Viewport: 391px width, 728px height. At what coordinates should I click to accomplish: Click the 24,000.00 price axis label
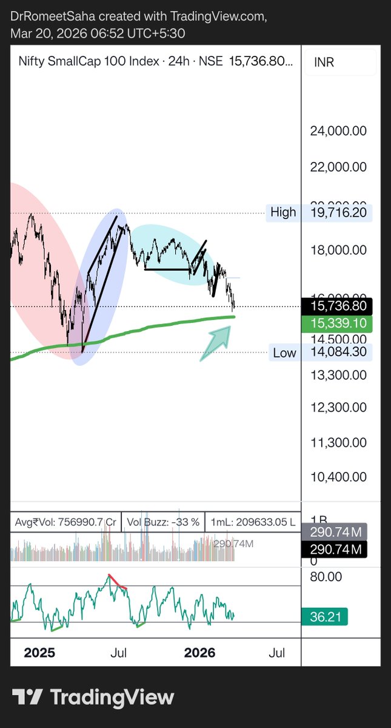click(338, 130)
